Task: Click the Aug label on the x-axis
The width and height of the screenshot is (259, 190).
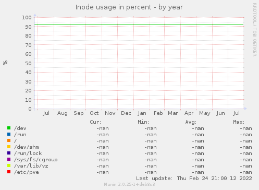Action: point(63,113)
